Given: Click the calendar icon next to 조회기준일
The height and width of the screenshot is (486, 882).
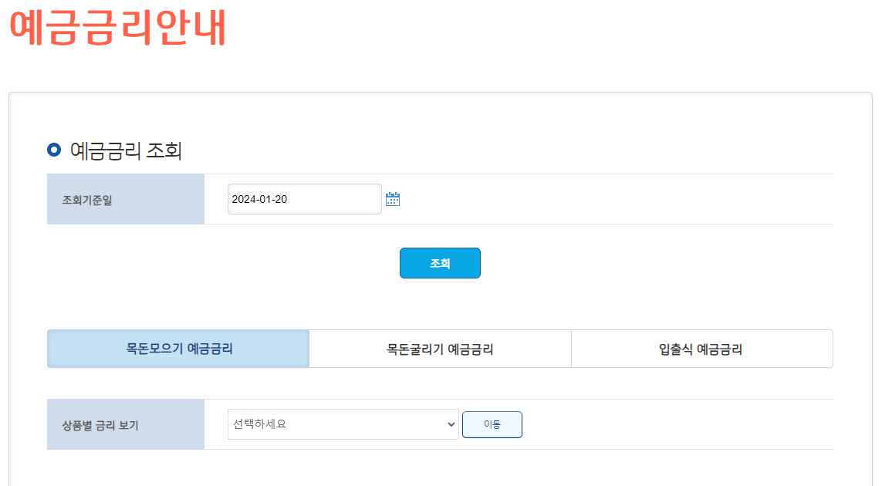Looking at the screenshot, I should pyautogui.click(x=393, y=198).
